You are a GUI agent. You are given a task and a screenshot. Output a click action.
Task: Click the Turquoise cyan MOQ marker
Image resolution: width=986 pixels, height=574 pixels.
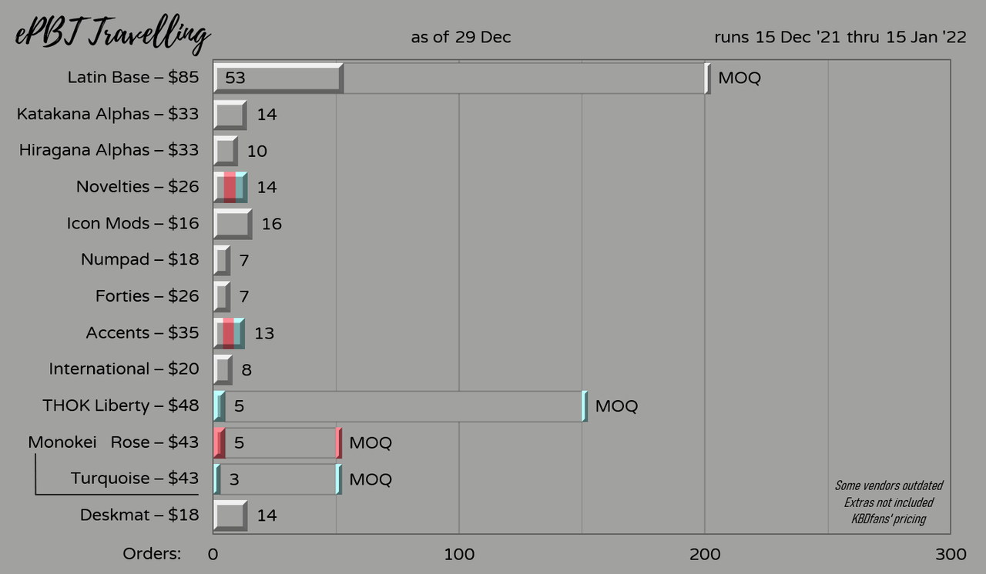pyautogui.click(x=339, y=479)
